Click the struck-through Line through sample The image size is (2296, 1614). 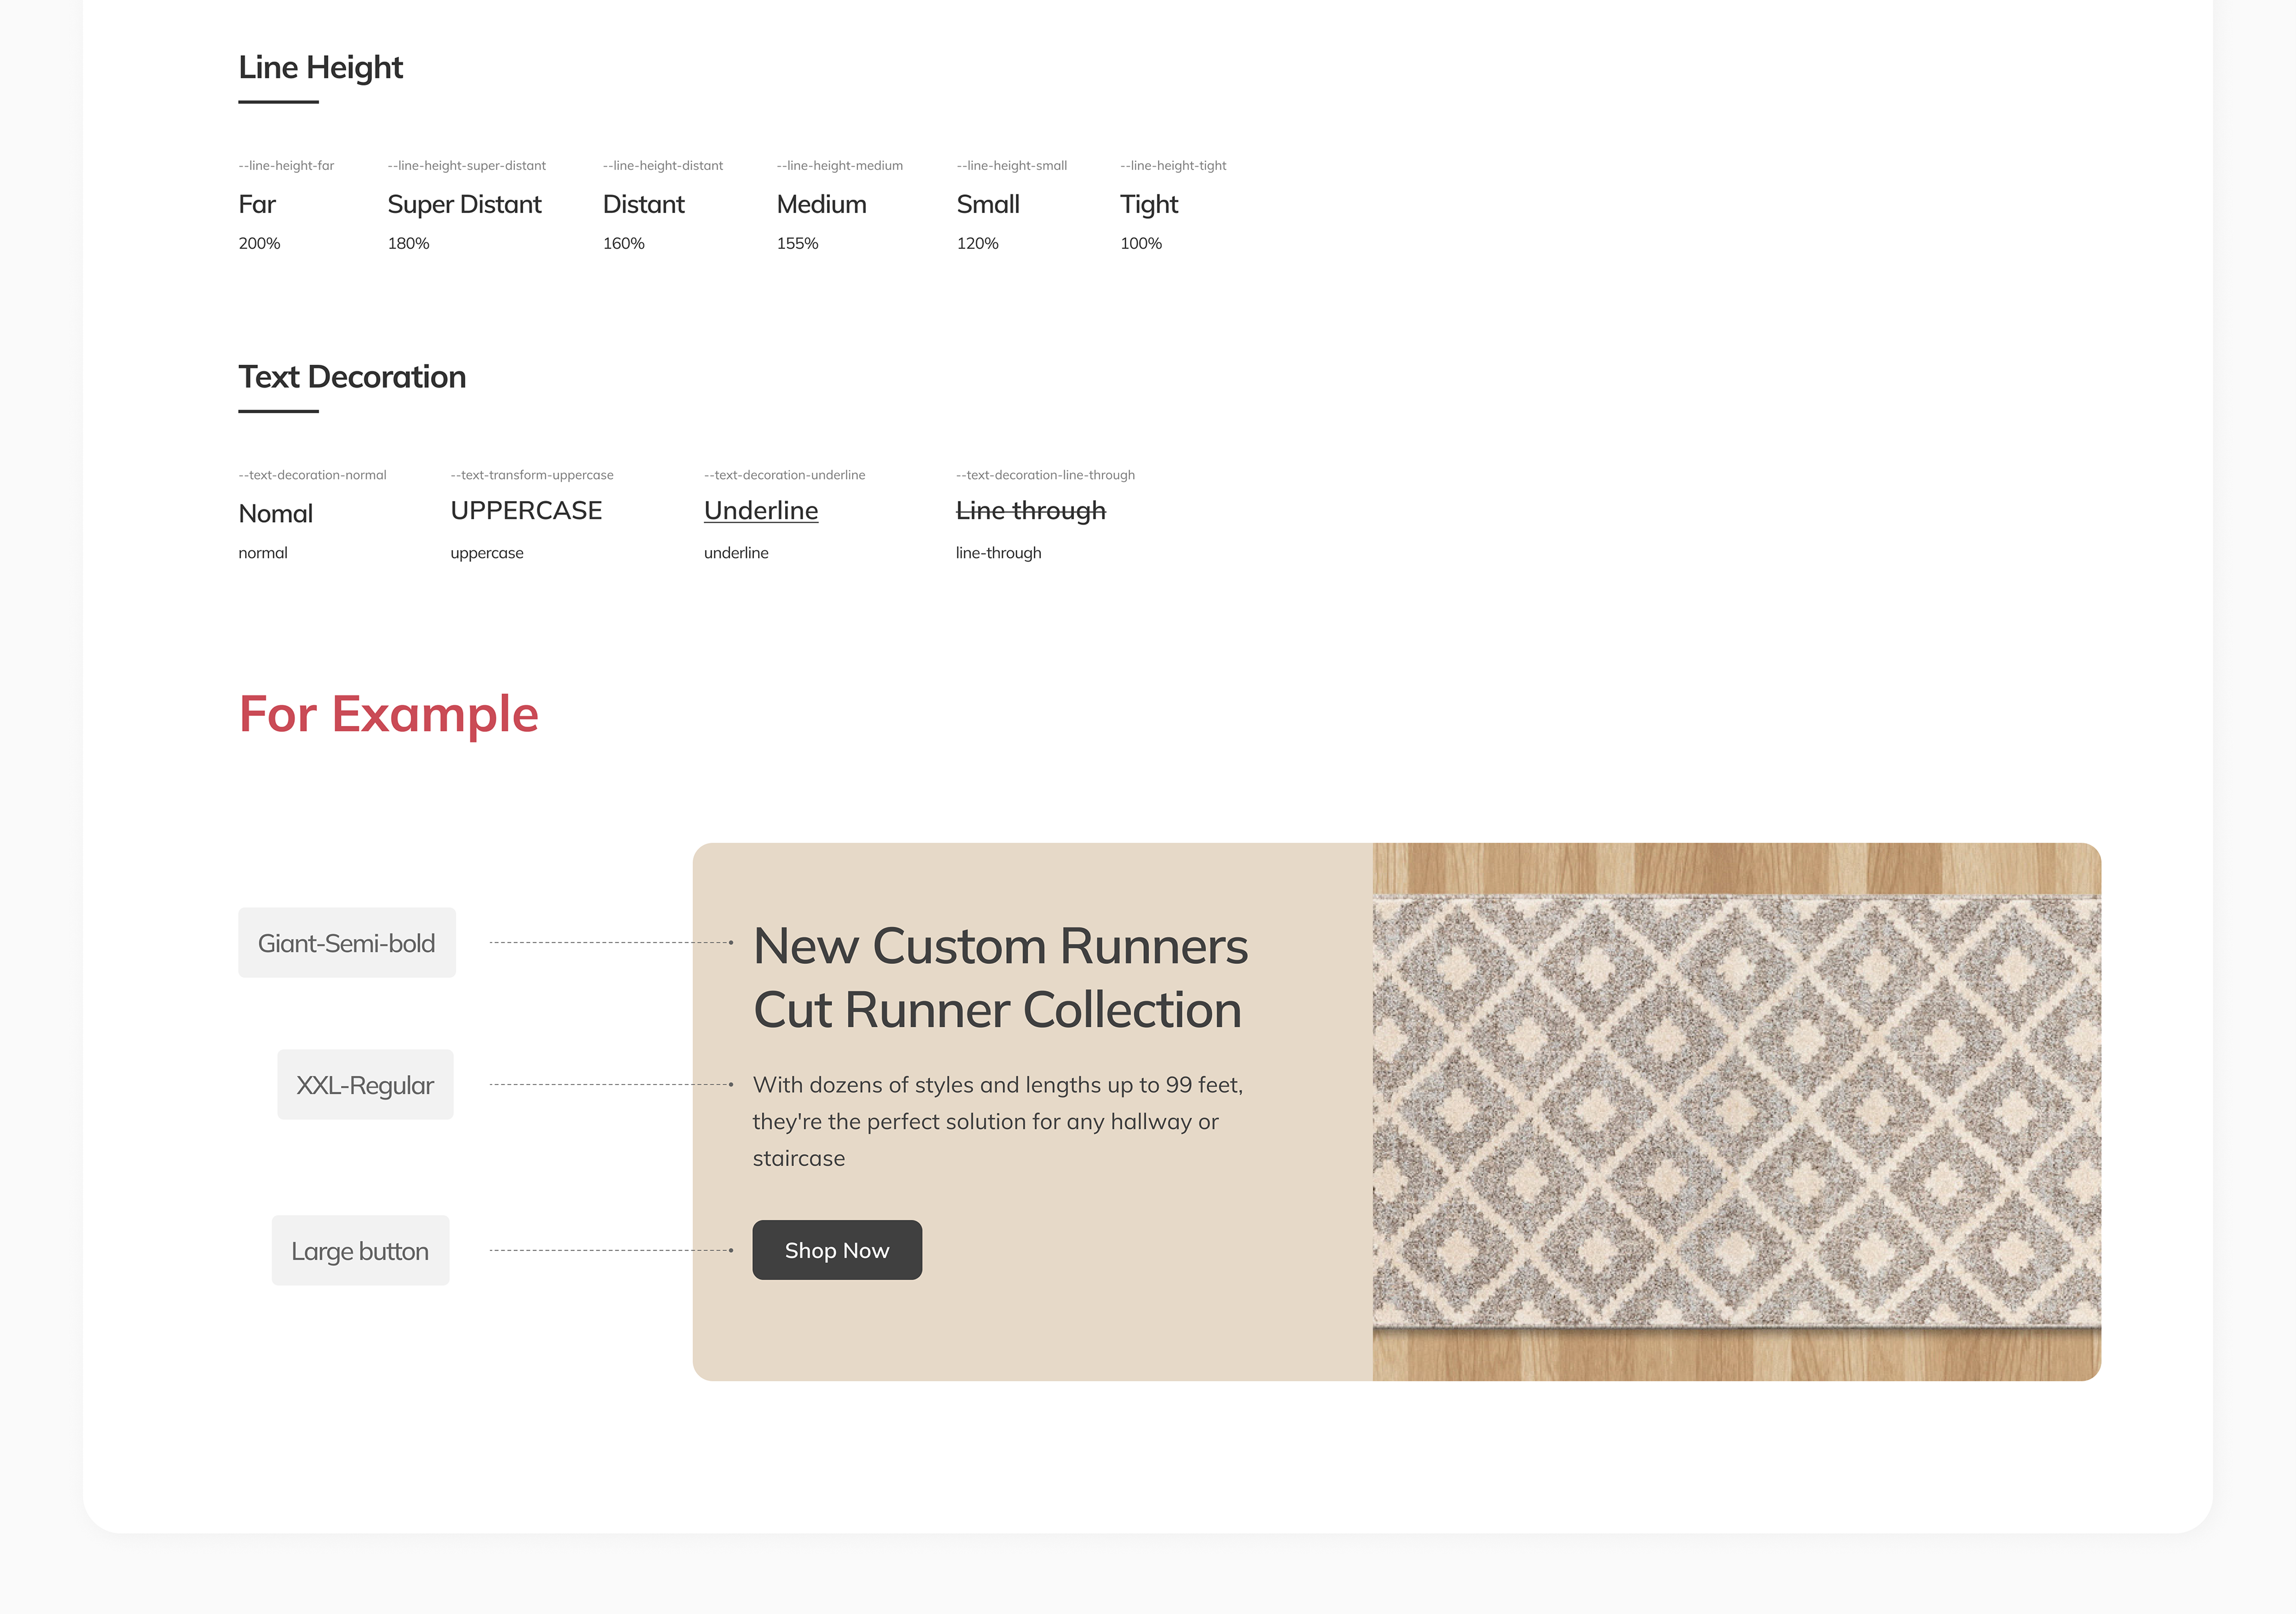point(1031,511)
